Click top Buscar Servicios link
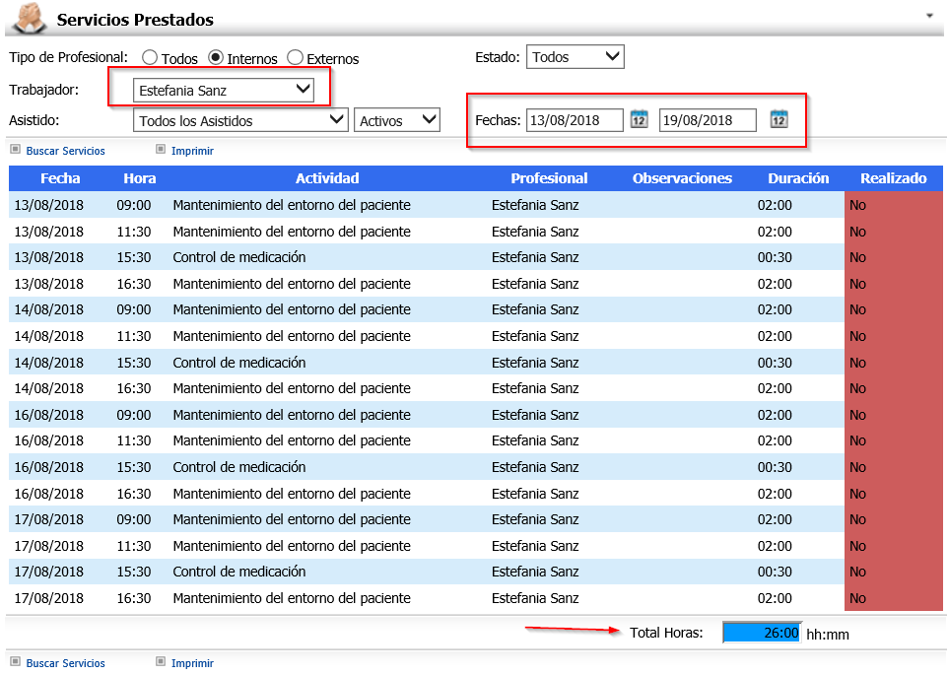This screenshot has width=948, height=675. click(x=65, y=151)
